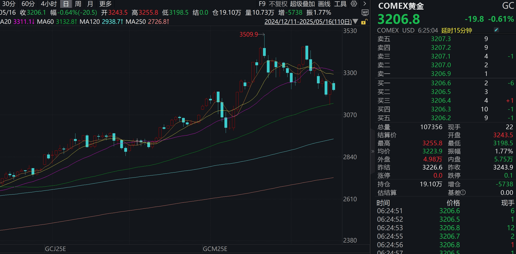
Task: Open the 更多 periods menu
Action: tap(106, 4)
